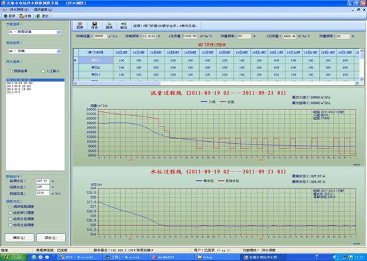367x261 pixels.
Task: Open the 洪水预报 menu
Action: point(19,9)
